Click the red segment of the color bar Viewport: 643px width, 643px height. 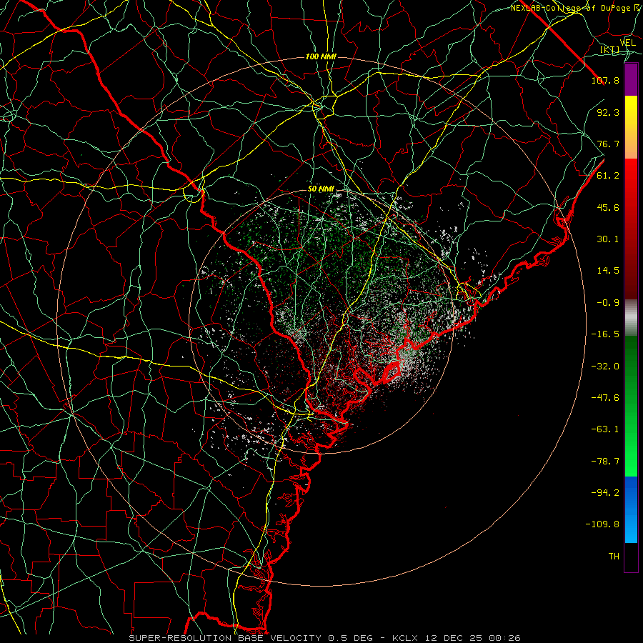[631, 229]
